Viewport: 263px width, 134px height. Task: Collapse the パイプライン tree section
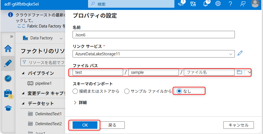click(x=23, y=73)
